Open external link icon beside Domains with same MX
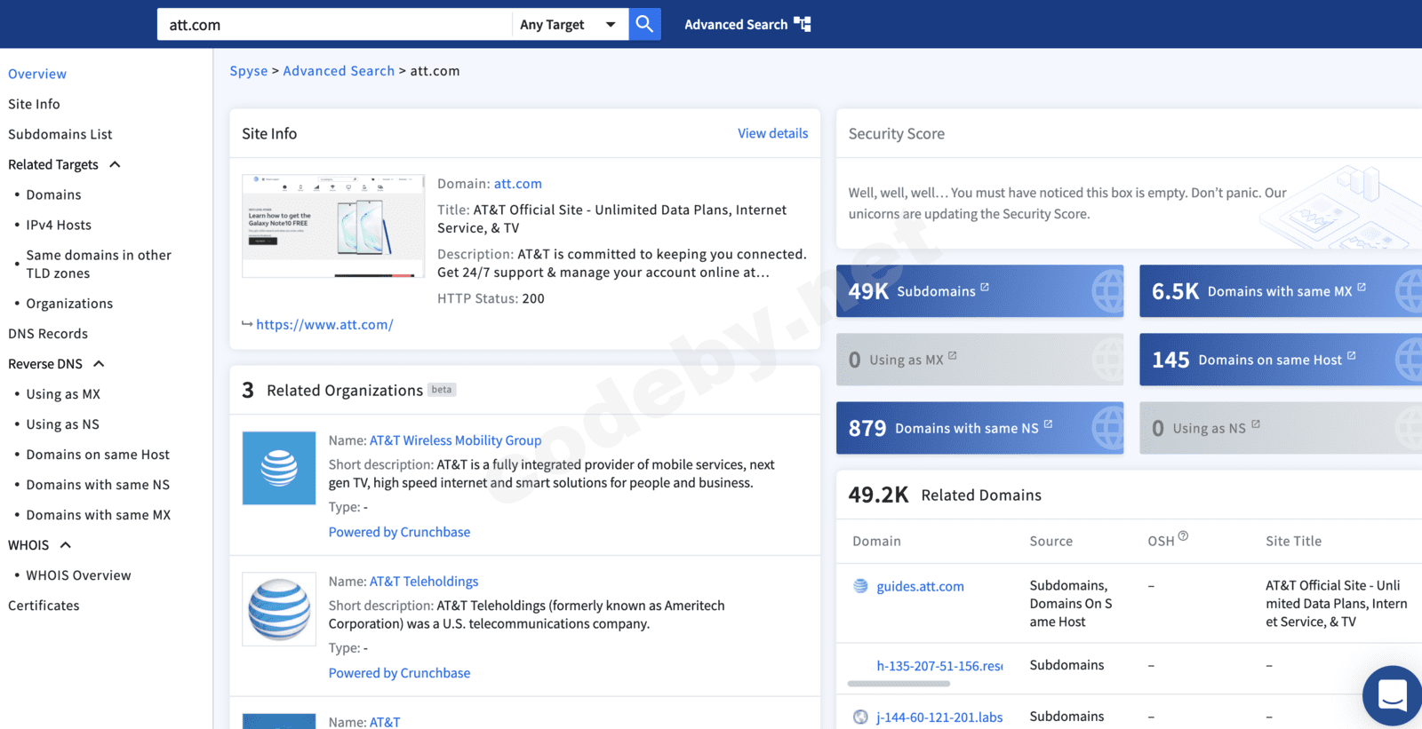 tap(1362, 288)
